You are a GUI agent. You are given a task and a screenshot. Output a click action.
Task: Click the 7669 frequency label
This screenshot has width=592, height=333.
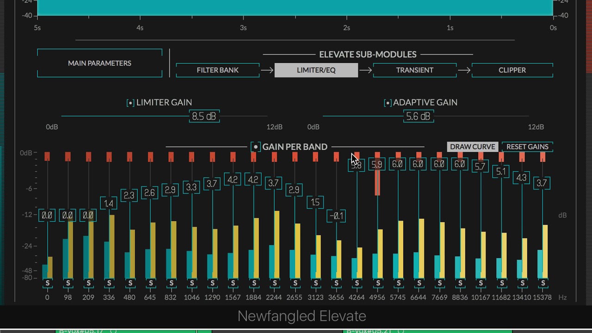coord(440,297)
